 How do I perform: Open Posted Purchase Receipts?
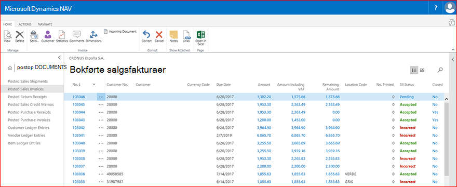click(x=29, y=112)
